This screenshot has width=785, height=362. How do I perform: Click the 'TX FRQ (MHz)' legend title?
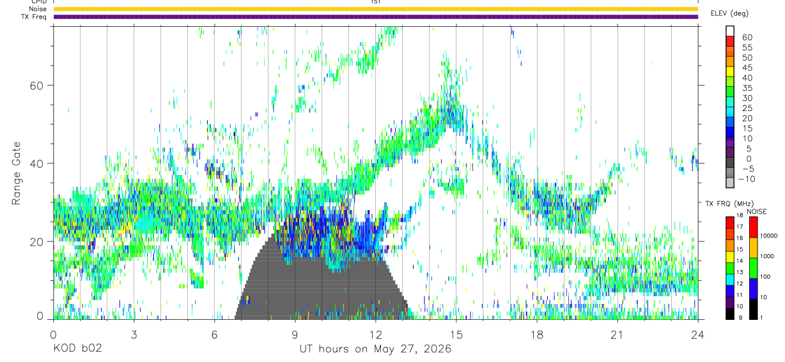(729, 204)
